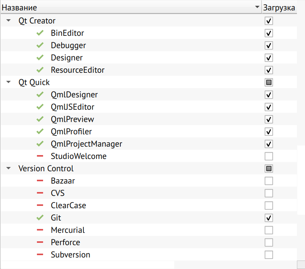Enable Bazaar load checkbox
Viewport: 305px width, 269px height.
(x=268, y=181)
